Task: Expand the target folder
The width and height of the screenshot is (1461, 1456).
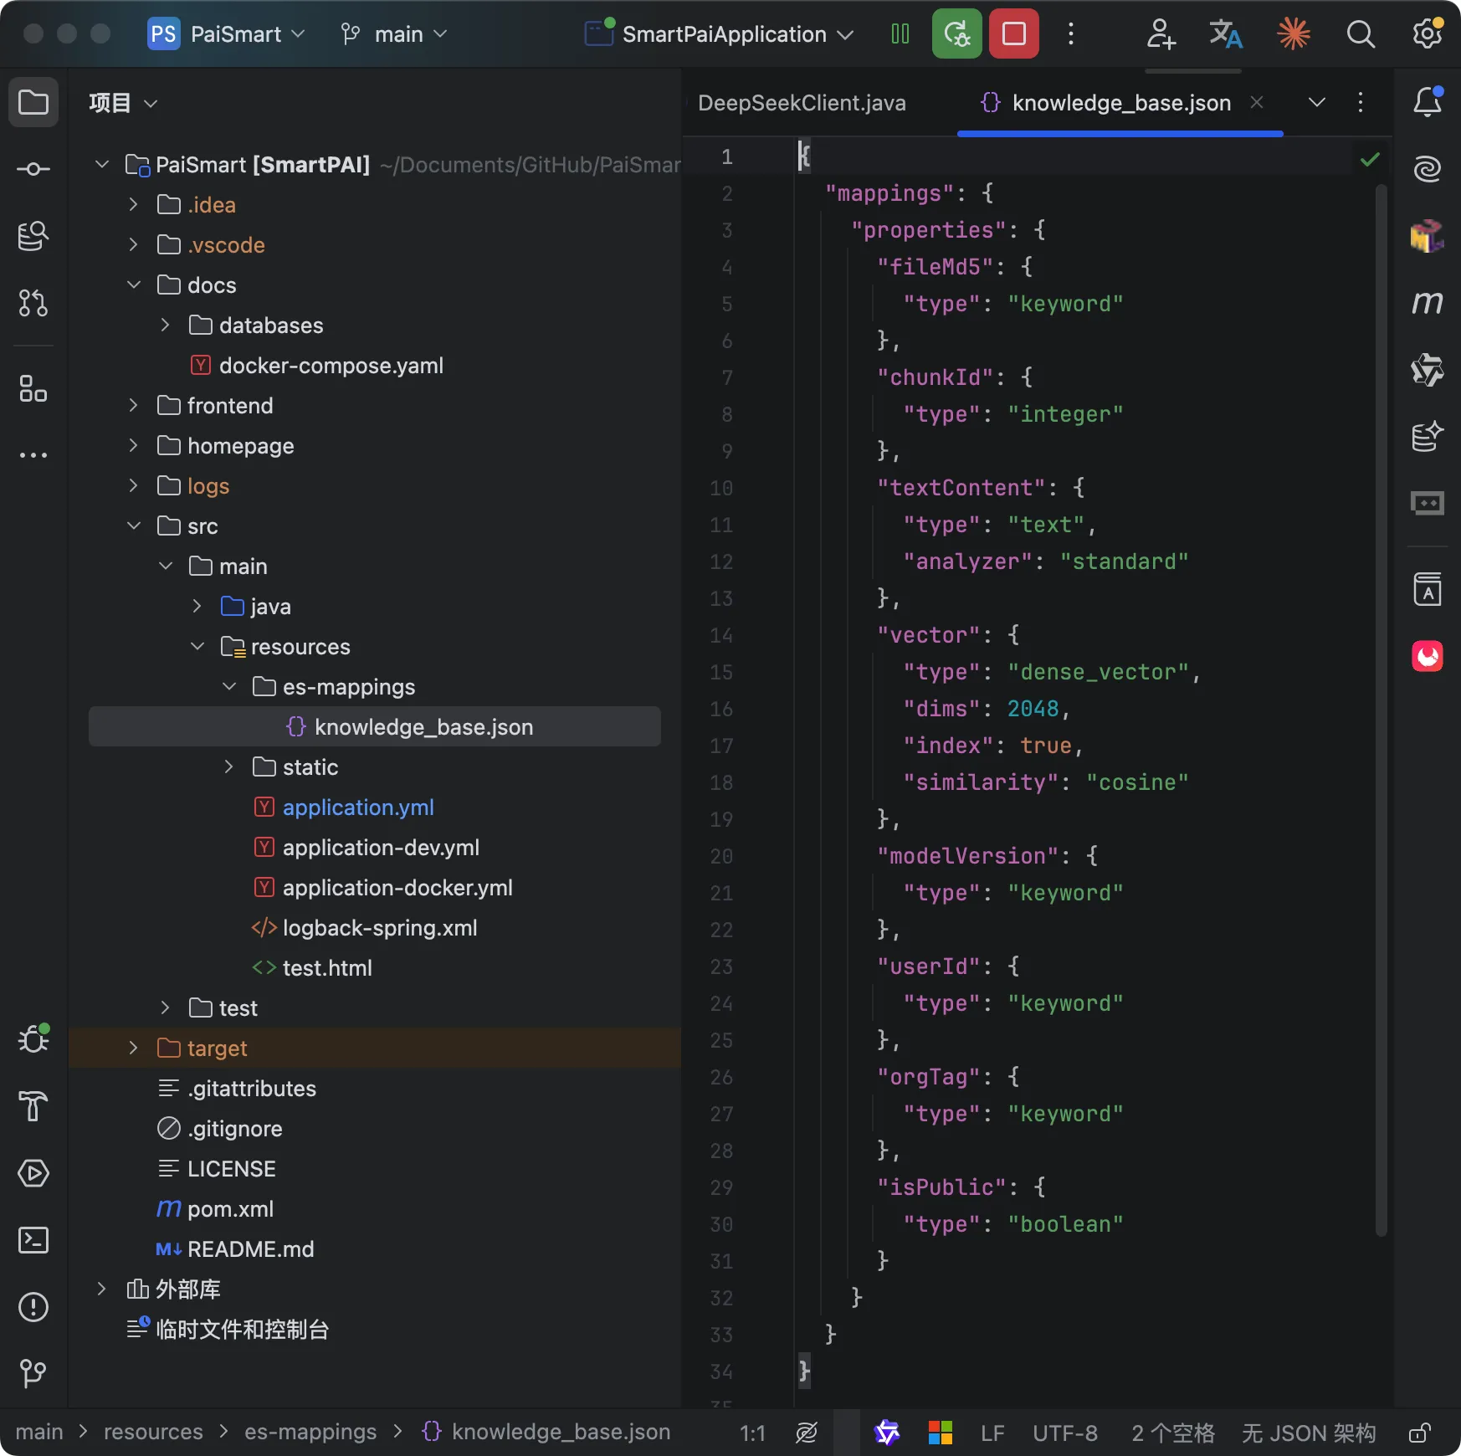Action: [133, 1048]
